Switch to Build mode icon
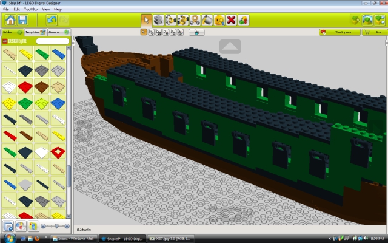 355,20
